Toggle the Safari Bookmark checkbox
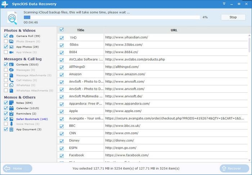The image size is (252, 175). tap(6, 119)
